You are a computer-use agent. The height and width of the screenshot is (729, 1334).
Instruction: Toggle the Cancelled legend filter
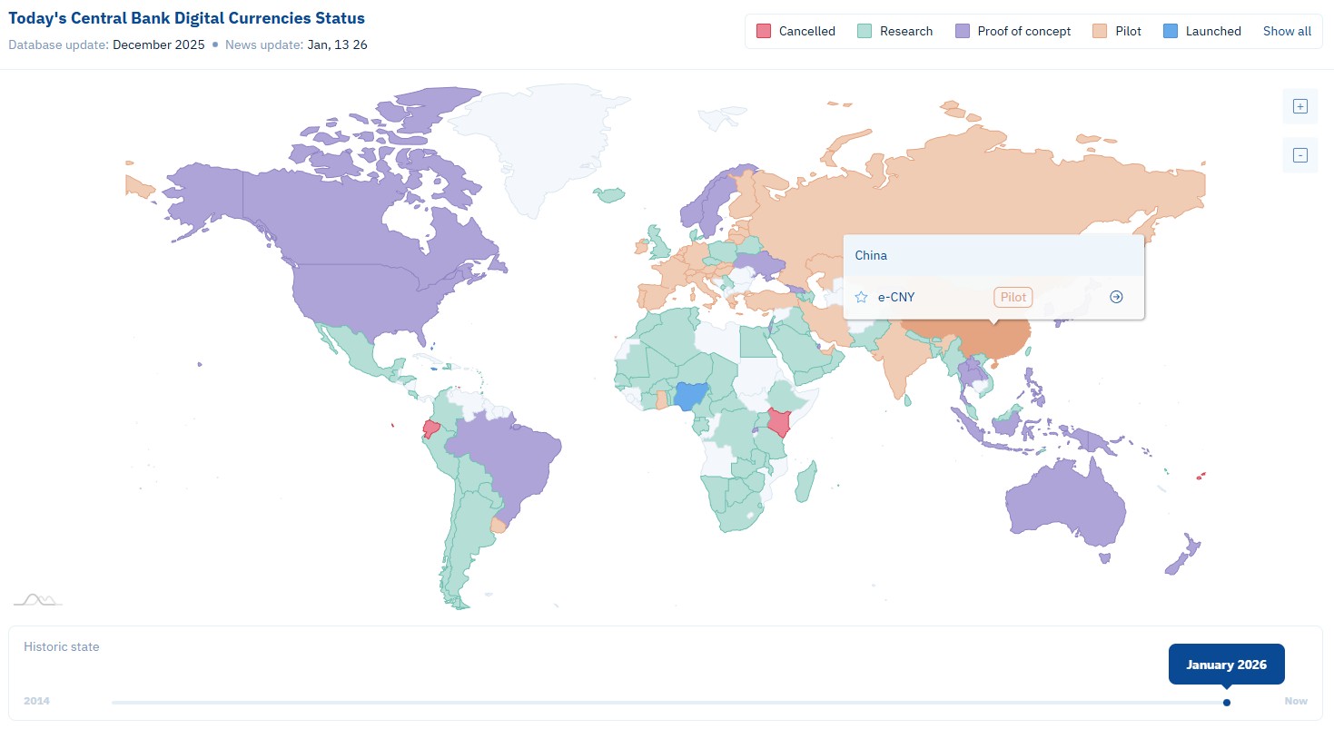click(x=795, y=31)
